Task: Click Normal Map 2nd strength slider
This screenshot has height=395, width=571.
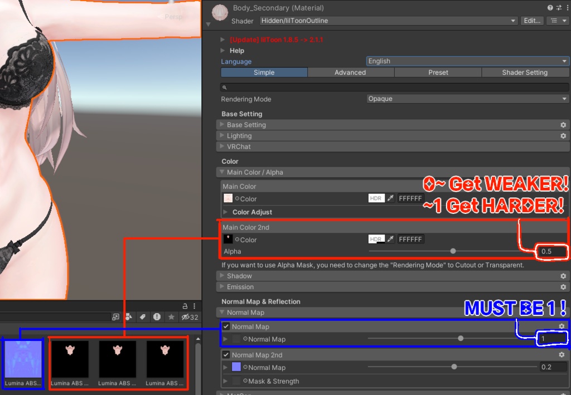Action: [453, 367]
